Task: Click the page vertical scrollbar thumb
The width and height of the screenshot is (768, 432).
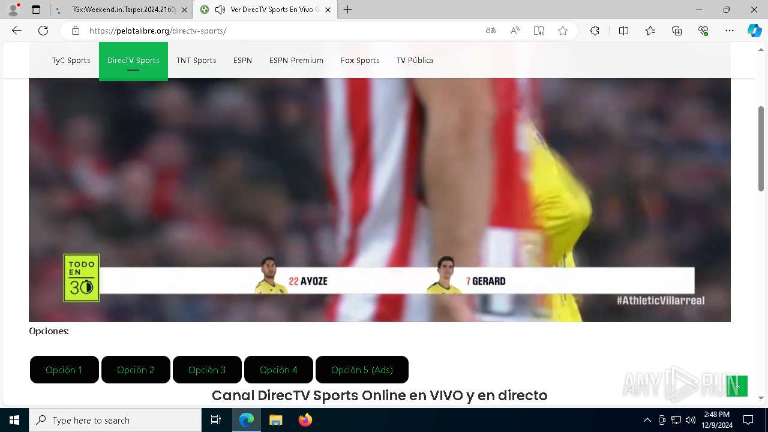Action: [761, 149]
